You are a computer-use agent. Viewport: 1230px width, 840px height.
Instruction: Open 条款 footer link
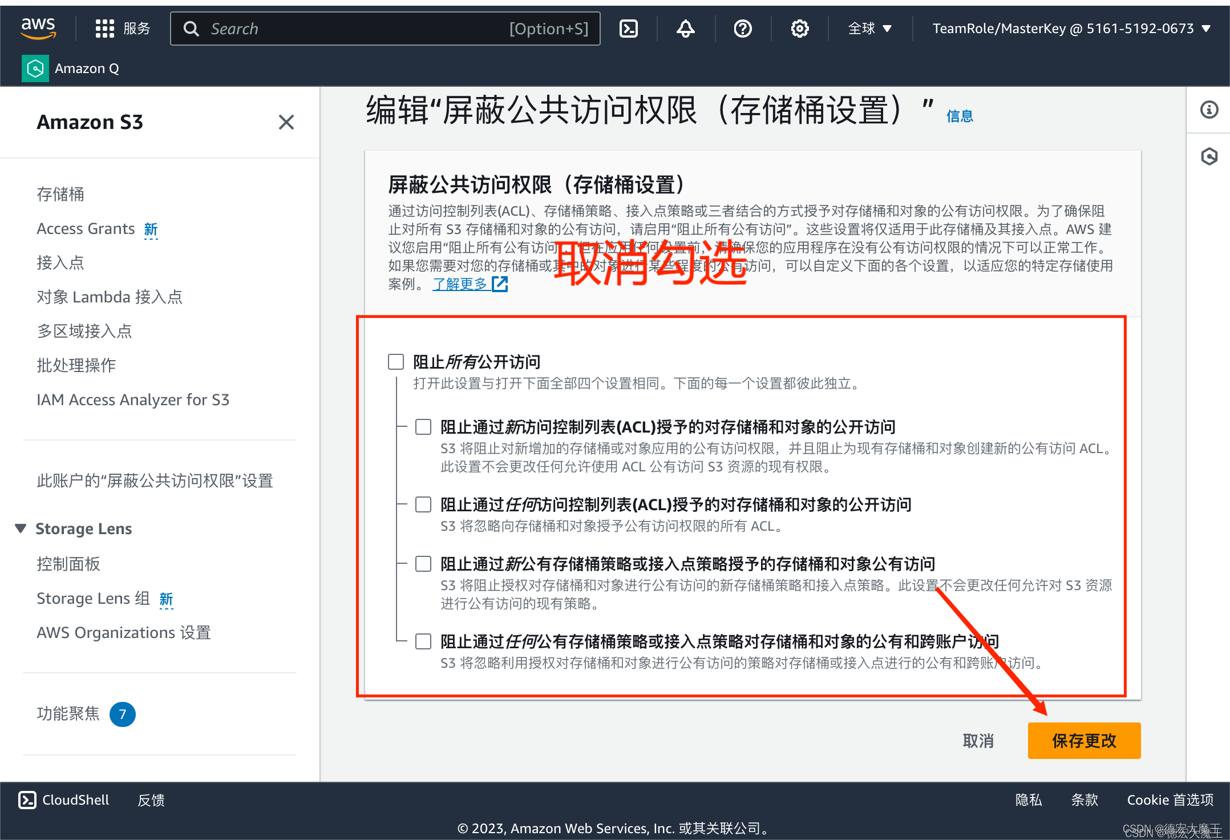[1085, 800]
